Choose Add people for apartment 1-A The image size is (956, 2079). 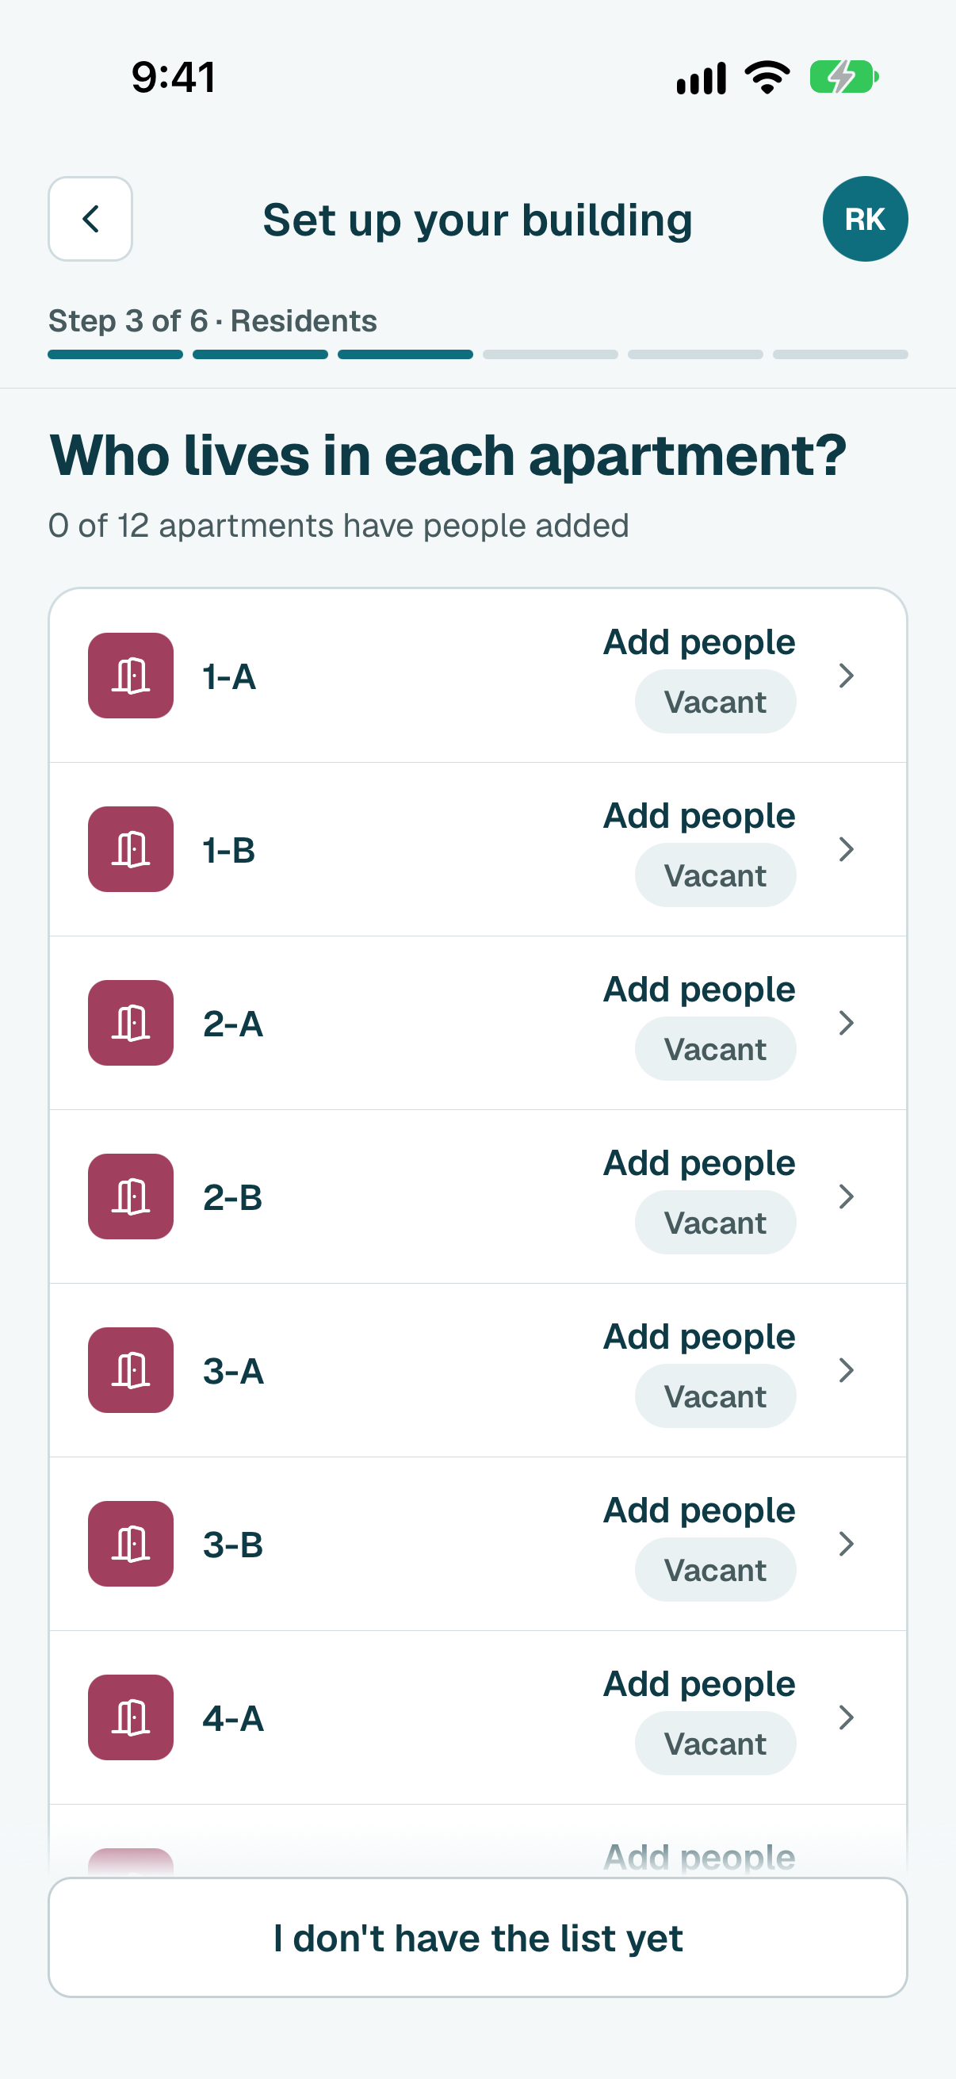(x=699, y=642)
